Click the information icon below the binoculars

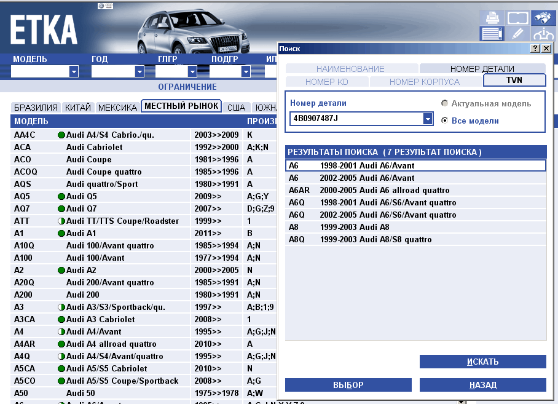tap(543, 34)
